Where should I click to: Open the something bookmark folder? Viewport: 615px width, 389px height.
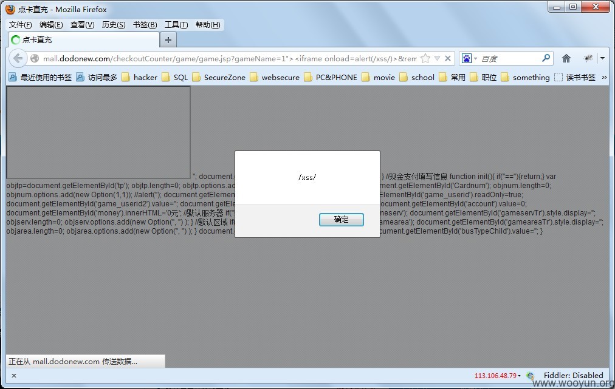525,77
